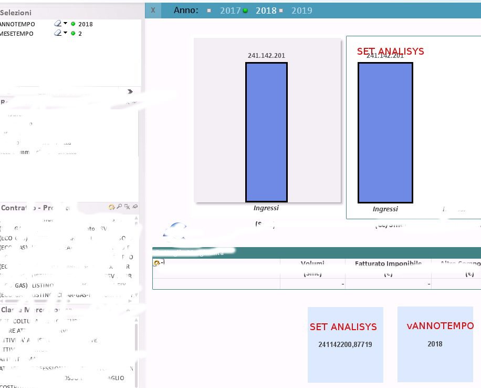Viewport: 481px width, 388px height.
Task: Click the Ingressi label under the SET ANALISYS chart
Action: point(385,209)
